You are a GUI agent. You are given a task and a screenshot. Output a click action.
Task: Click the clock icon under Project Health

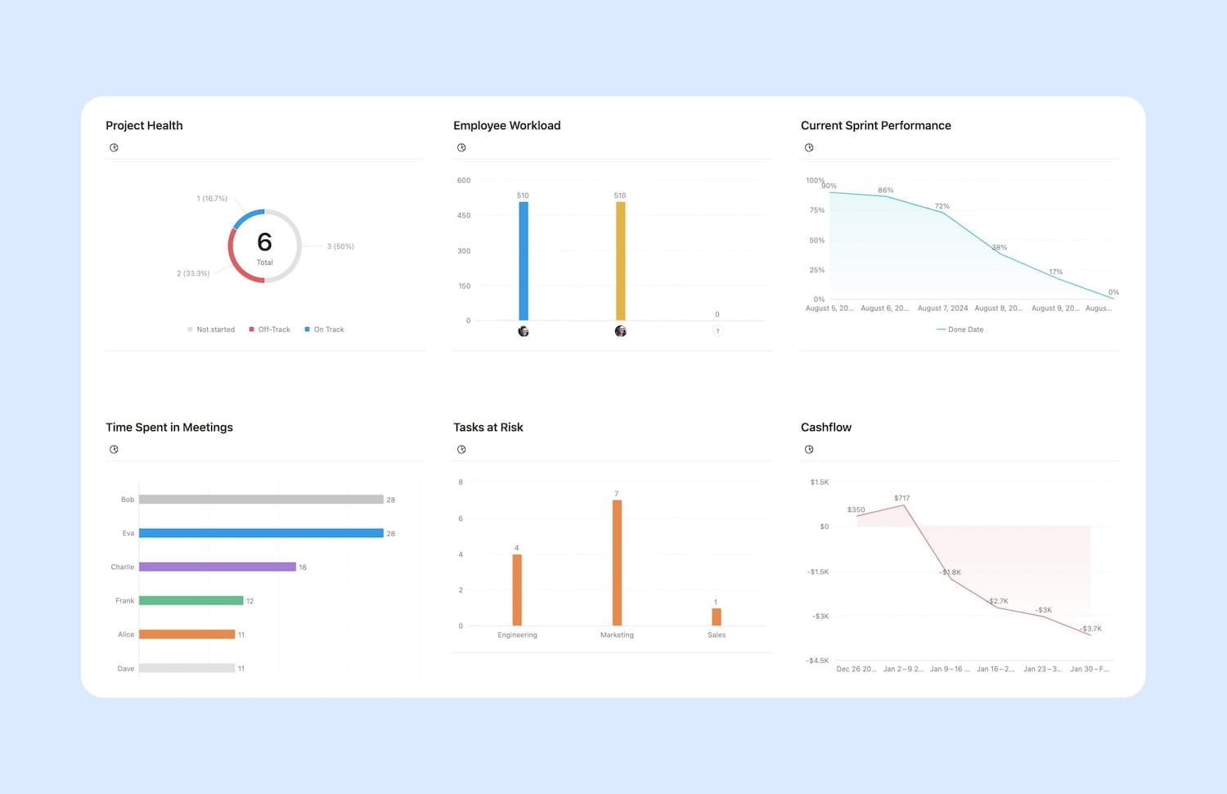click(114, 147)
